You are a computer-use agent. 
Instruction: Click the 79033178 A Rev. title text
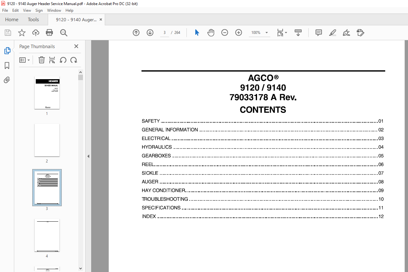tap(263, 98)
